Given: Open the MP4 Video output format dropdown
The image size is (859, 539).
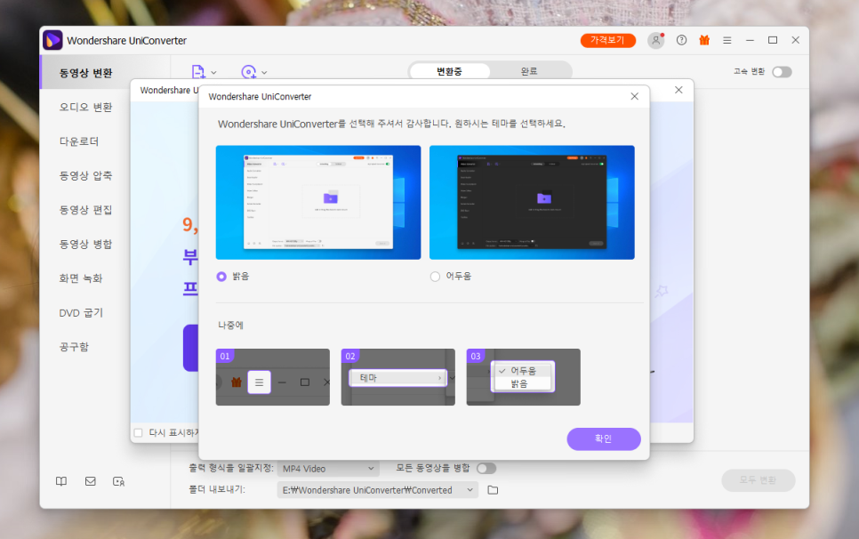Looking at the screenshot, I should [328, 469].
